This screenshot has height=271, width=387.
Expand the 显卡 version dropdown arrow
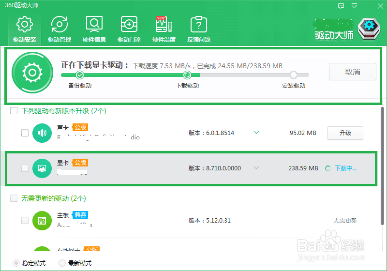point(256,168)
